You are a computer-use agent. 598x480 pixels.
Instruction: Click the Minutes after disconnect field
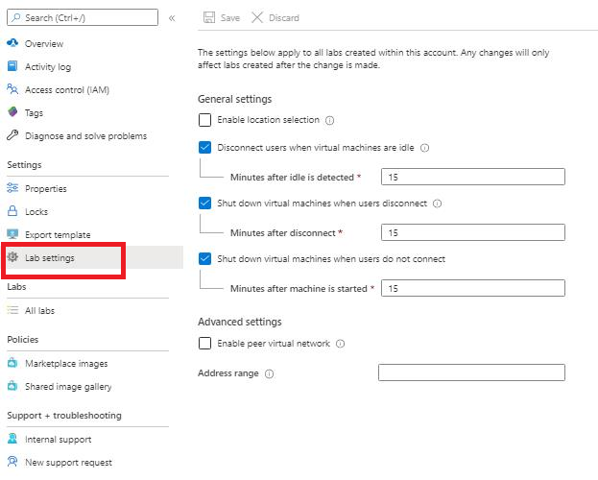473,232
